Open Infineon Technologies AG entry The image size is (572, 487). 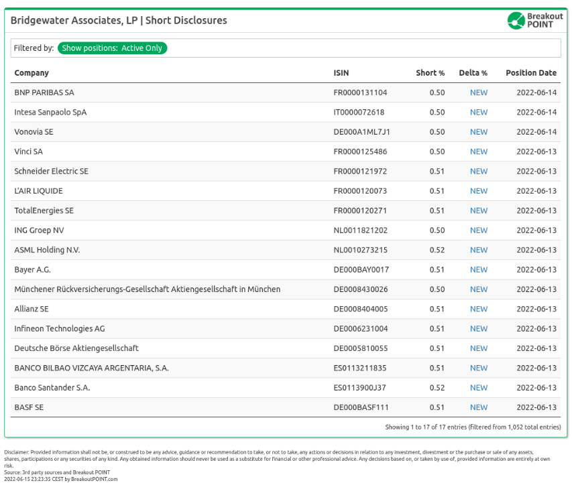tap(60, 329)
